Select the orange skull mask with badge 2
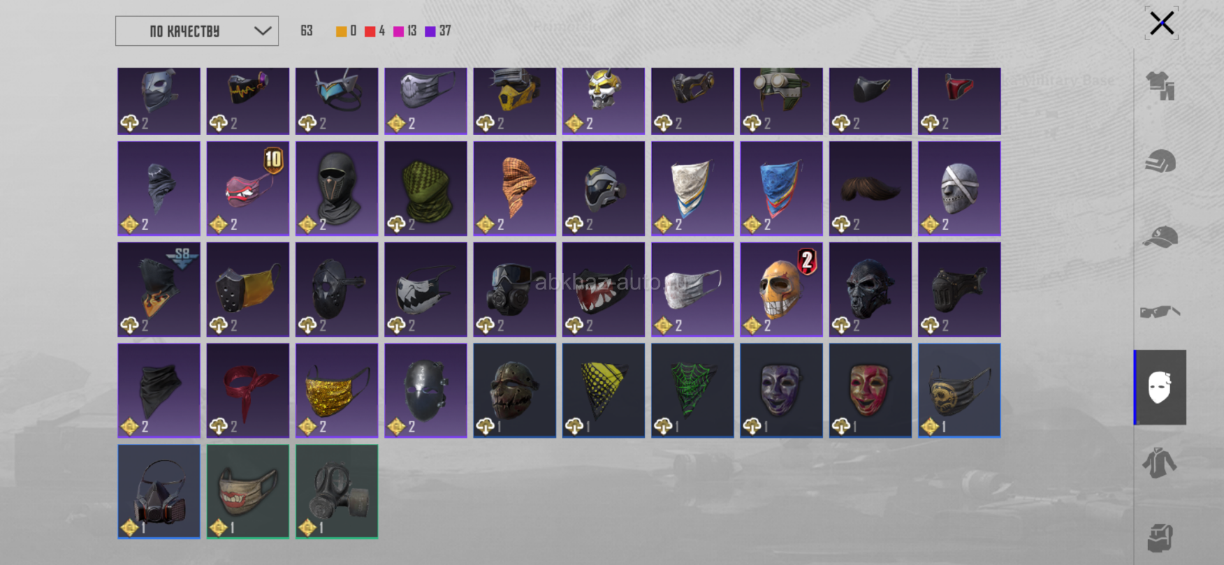 click(782, 290)
